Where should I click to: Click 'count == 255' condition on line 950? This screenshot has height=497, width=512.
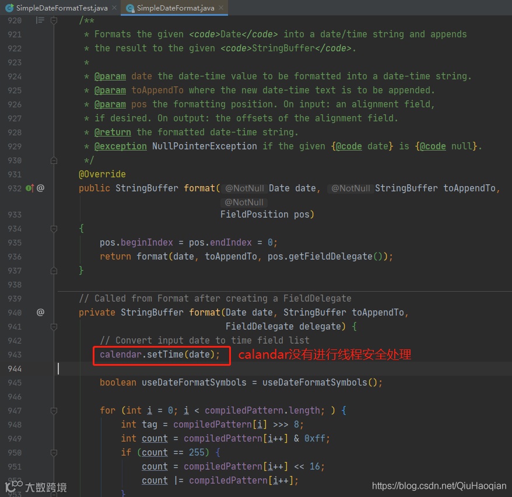[173, 453]
